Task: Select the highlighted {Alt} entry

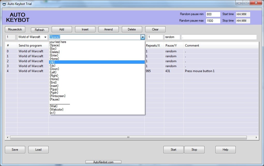Action: click(97, 62)
